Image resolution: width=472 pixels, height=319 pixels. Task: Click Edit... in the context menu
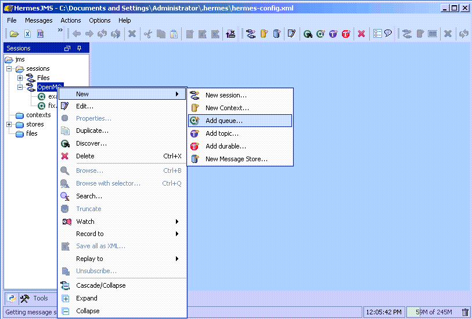(85, 106)
